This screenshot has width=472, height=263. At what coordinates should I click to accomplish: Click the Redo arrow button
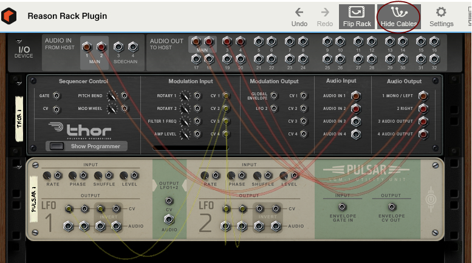[x=325, y=16]
